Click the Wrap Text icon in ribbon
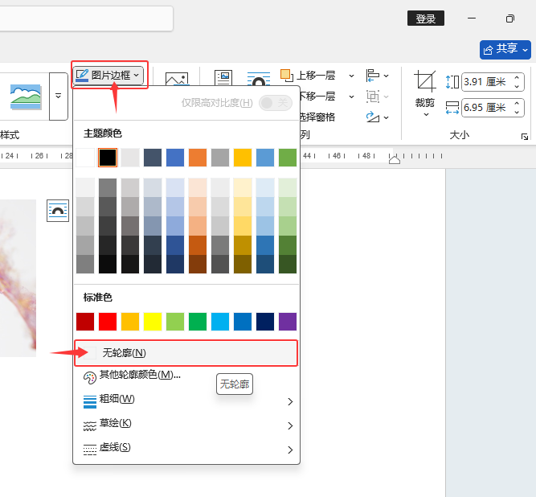 (259, 79)
